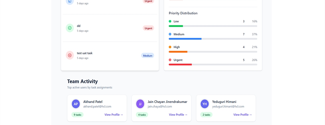The height and width of the screenshot is (125, 325).
Task: Click the 2 tasks badge
Action: pos(206,115)
